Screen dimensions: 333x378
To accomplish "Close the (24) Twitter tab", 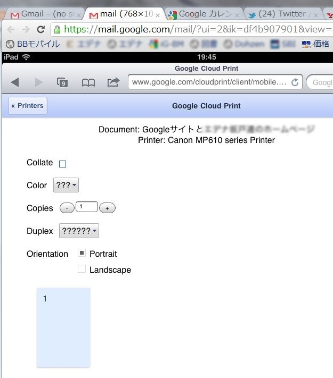I will (315, 15).
